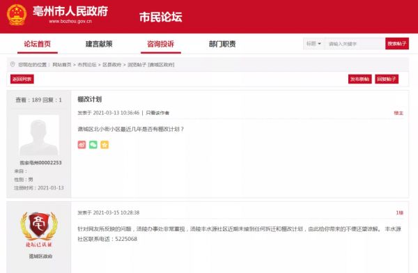418x273 pixels.
Task: Click www.bozhou.gov.cn URL text
Action: click(x=70, y=21)
